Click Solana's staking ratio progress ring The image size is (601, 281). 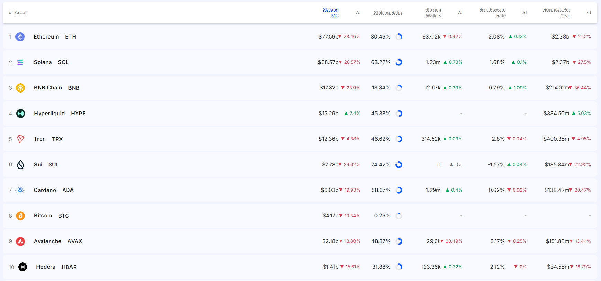399,62
